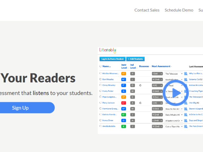Viewport: 203px width, 152px height.
Task: Sort by the Next Assessment column header
Action: click(162, 66)
